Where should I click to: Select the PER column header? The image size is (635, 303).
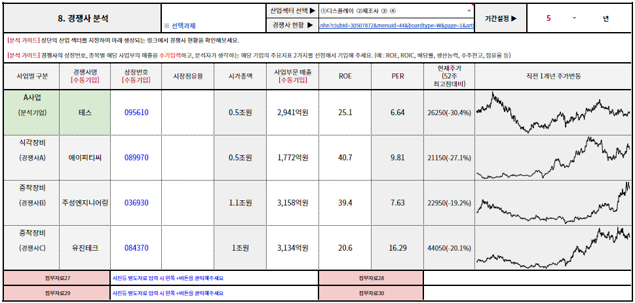pyautogui.click(x=398, y=76)
